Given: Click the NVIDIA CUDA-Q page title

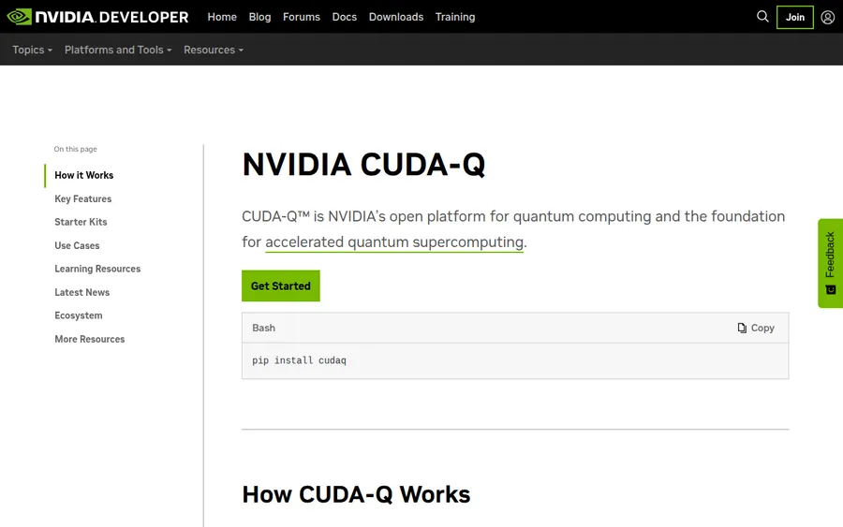Looking at the screenshot, I should tap(363, 165).
